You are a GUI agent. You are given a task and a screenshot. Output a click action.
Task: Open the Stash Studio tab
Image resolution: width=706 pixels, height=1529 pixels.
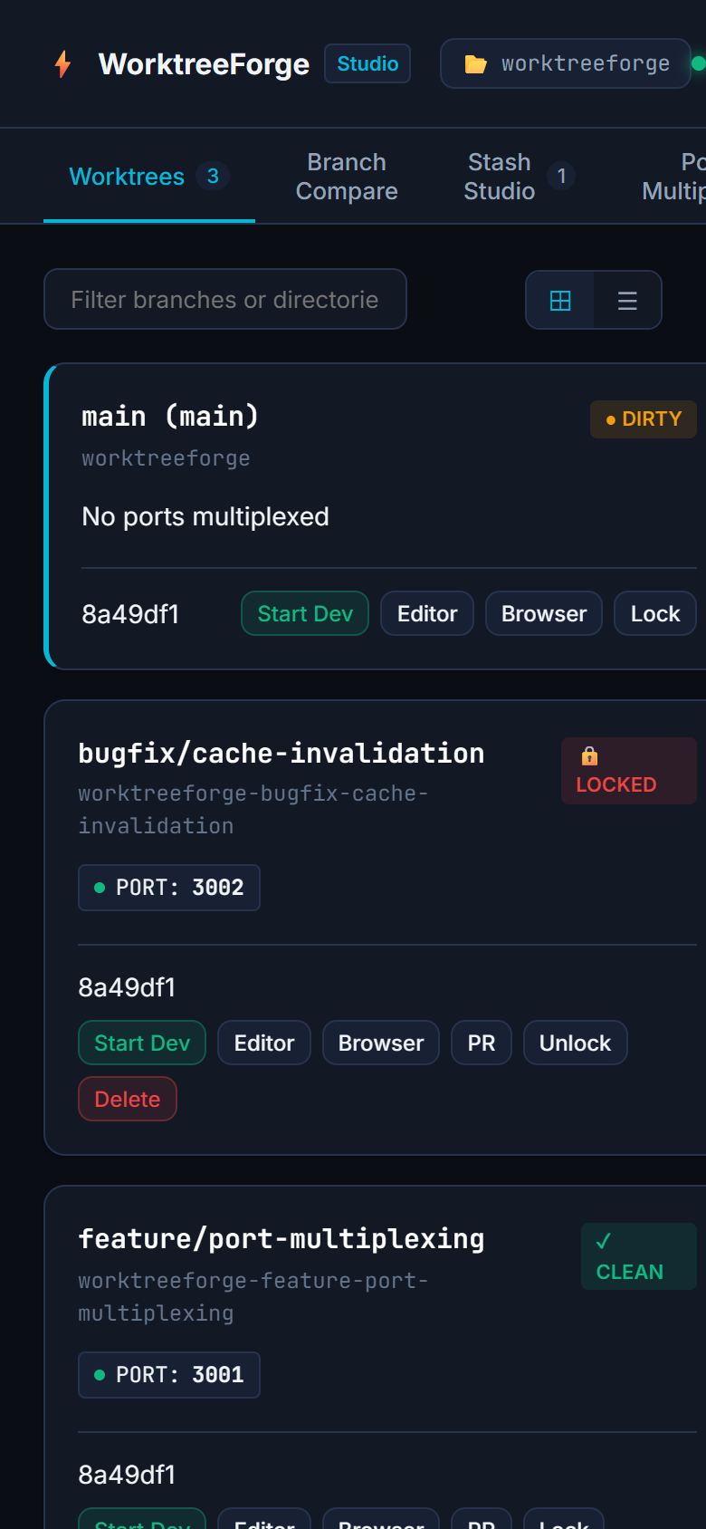pyautogui.click(x=516, y=177)
